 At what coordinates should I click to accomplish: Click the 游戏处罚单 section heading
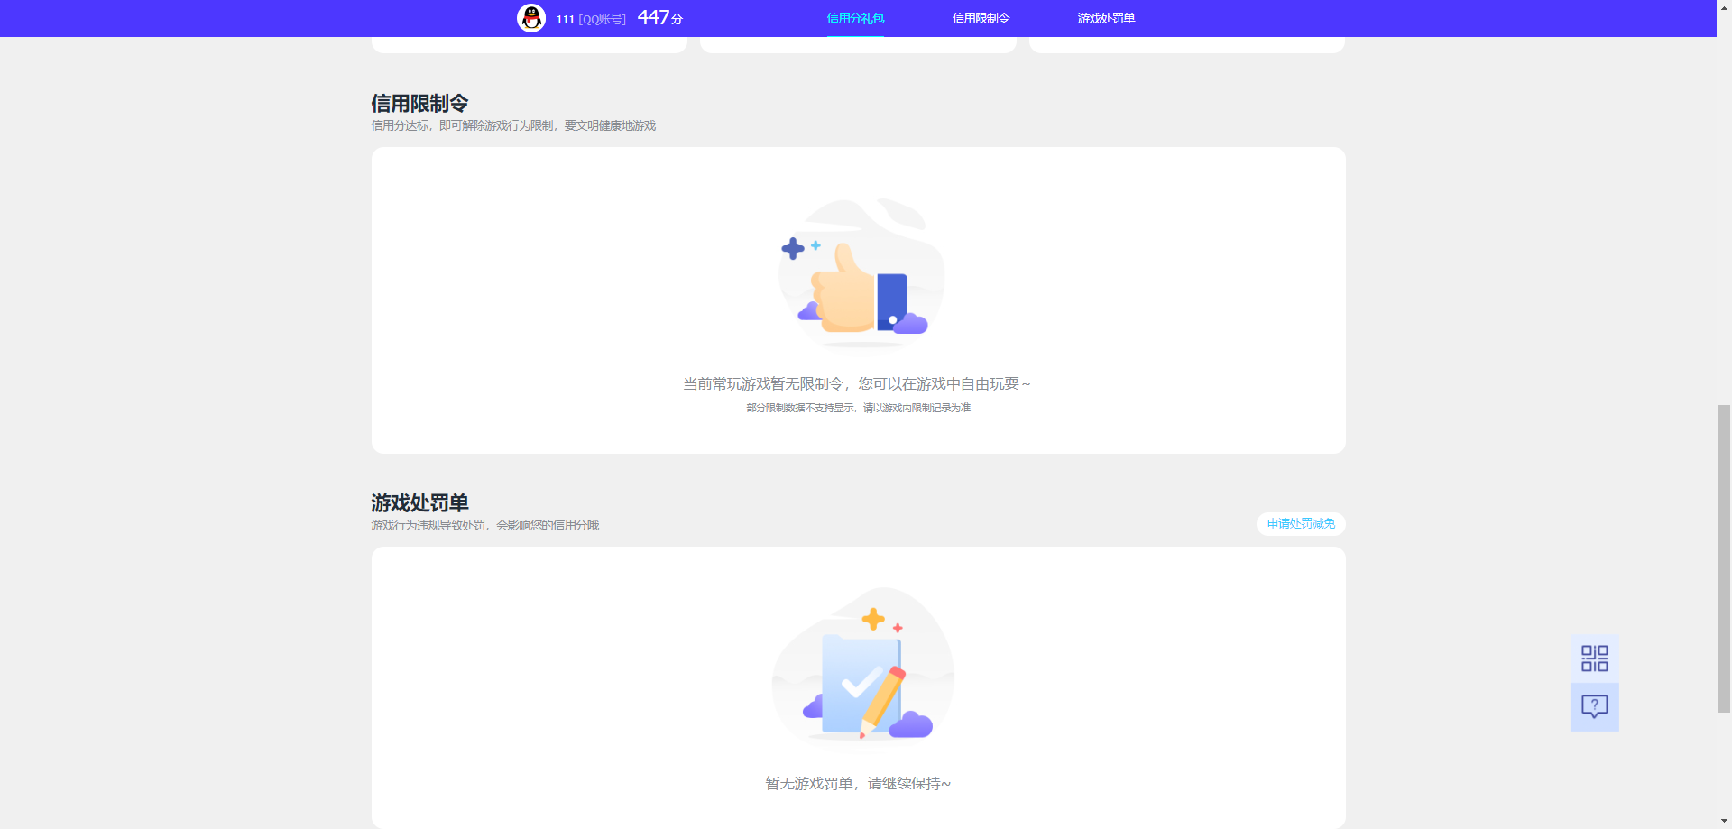(419, 503)
